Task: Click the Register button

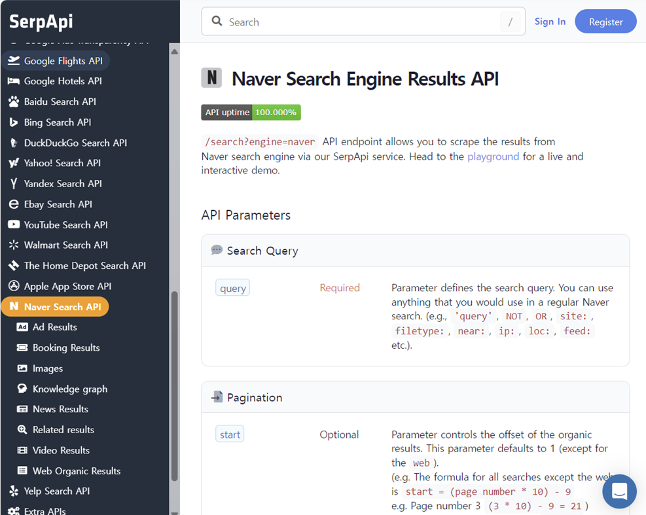Action: [x=605, y=22]
